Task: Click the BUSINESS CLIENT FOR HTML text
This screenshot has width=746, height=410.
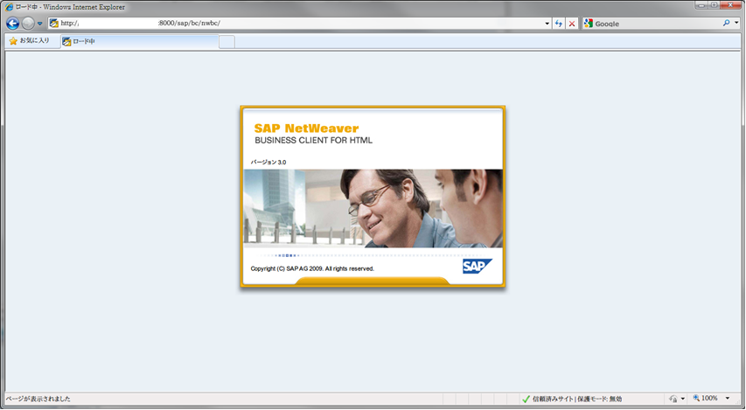Action: pyautogui.click(x=313, y=141)
